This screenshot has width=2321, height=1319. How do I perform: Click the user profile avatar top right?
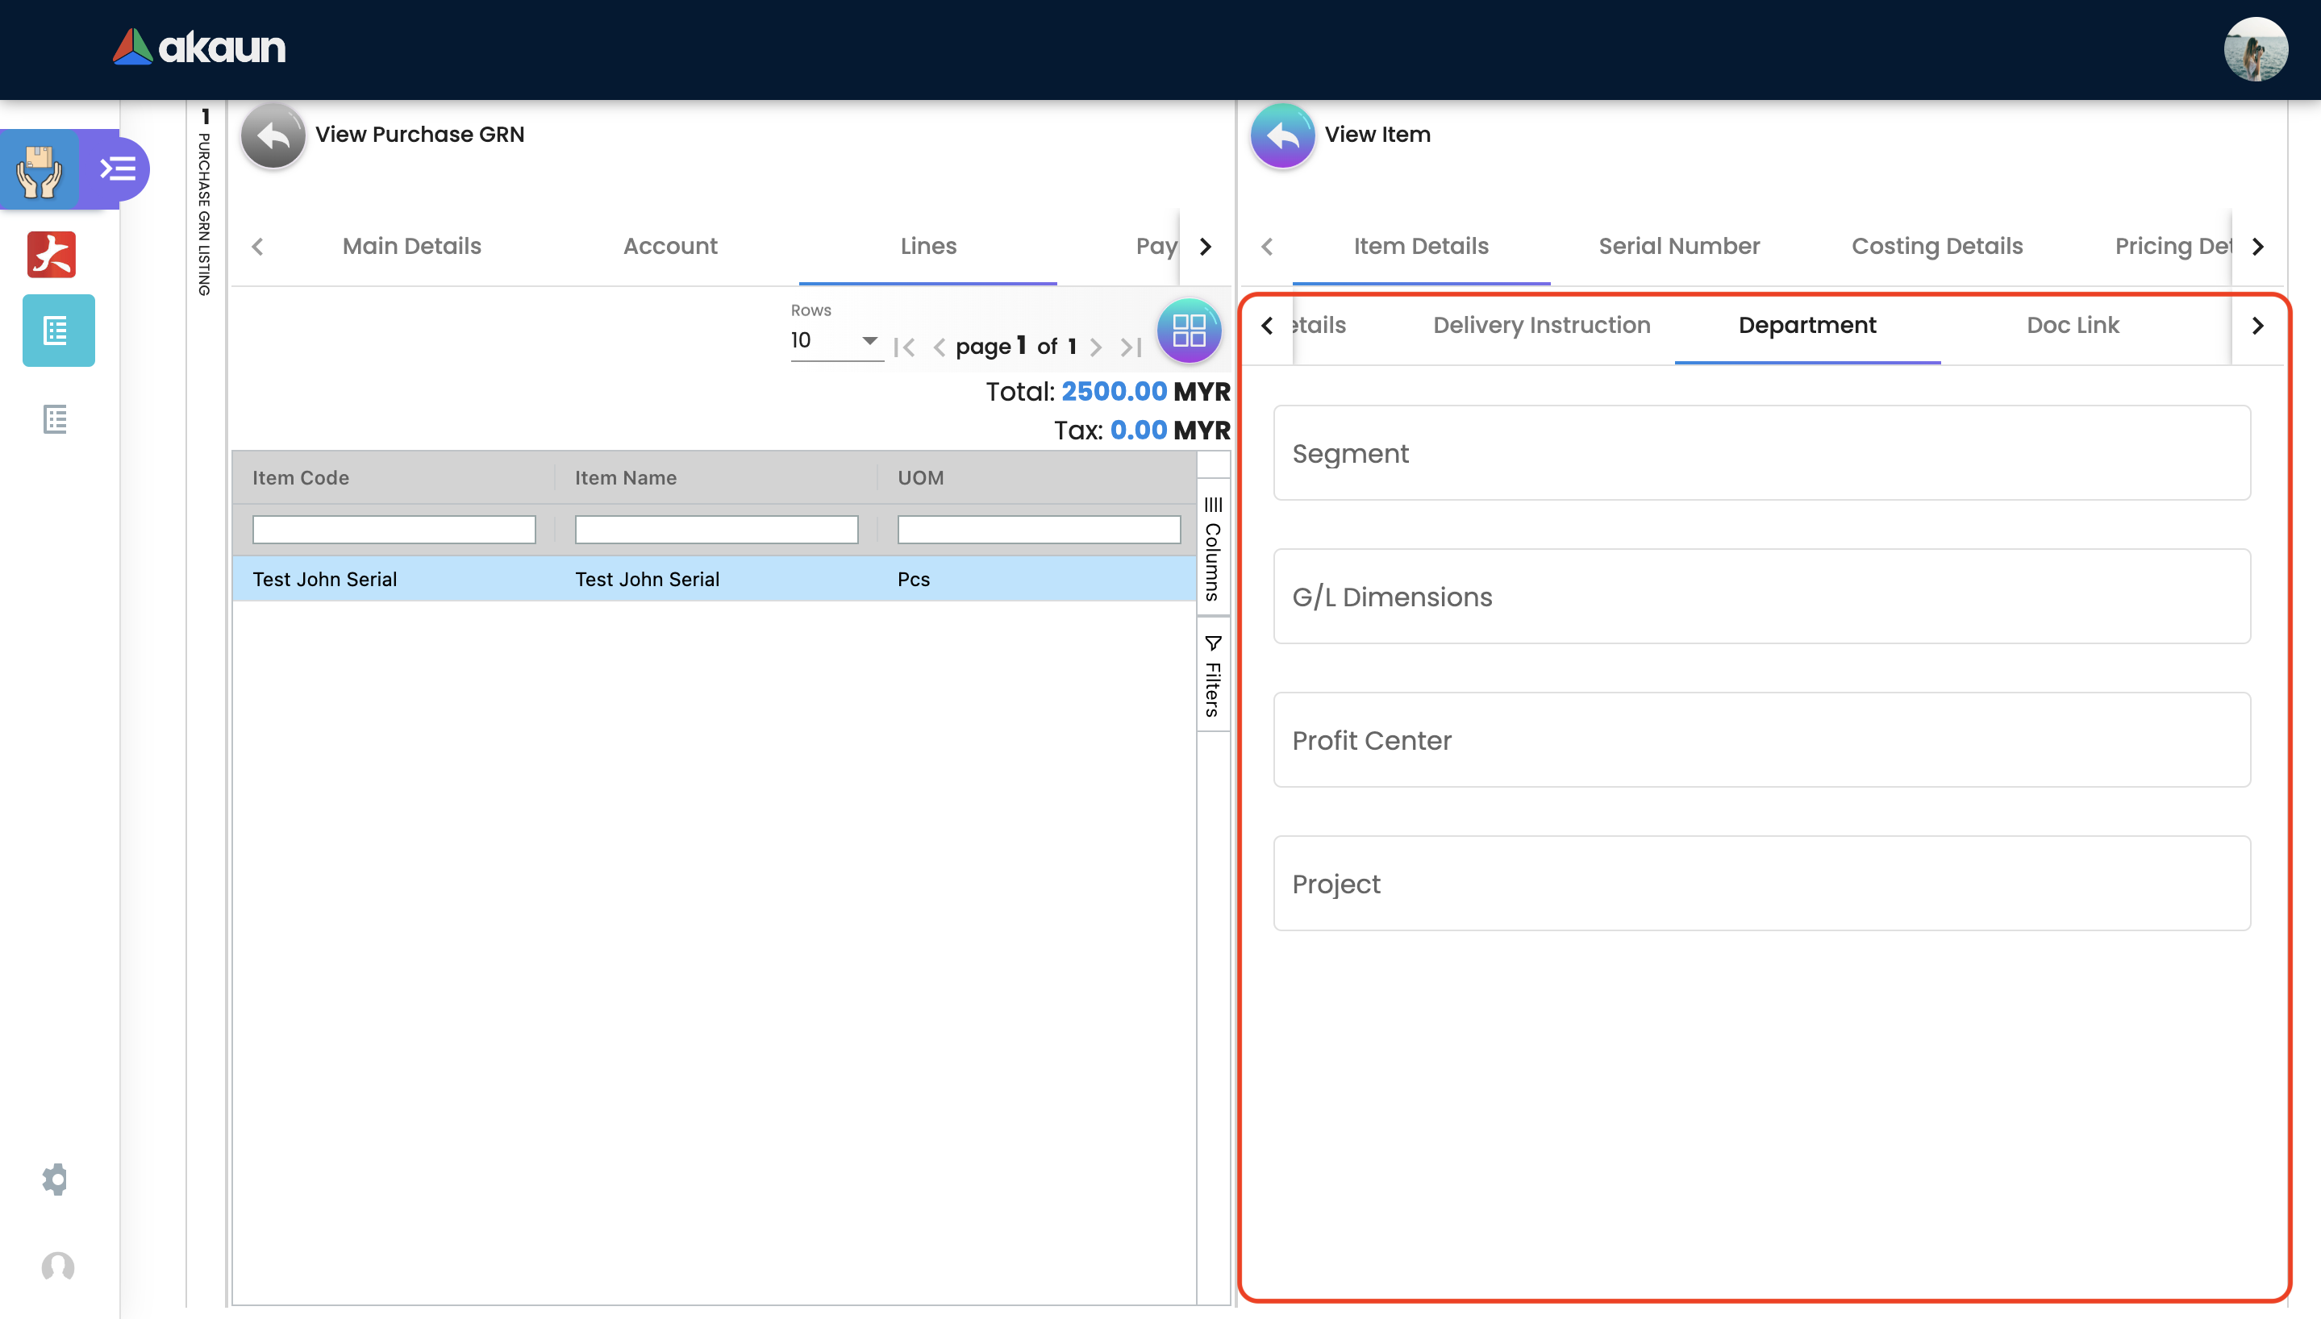pos(2255,49)
